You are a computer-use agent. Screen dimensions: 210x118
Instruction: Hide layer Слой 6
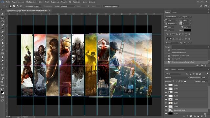click(166, 99)
